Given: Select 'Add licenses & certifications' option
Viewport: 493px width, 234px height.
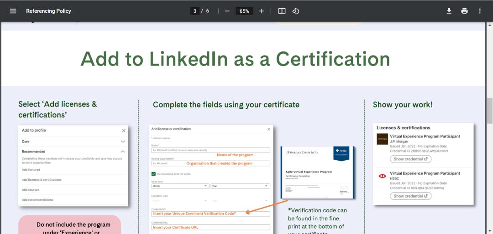Looking at the screenshot, I should coord(42,180).
